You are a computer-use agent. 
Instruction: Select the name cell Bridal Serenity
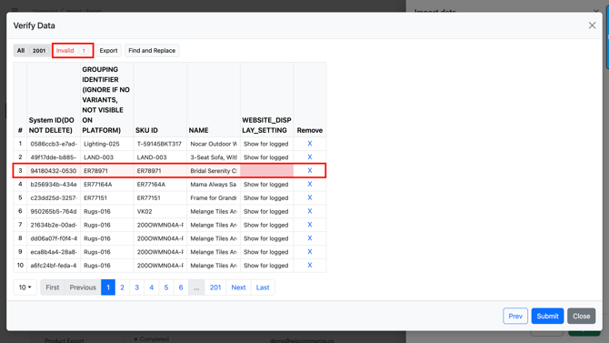click(x=214, y=171)
